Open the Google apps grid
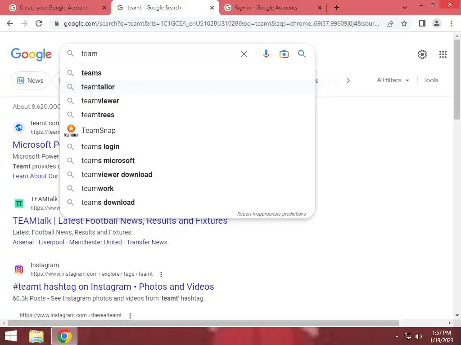 (443, 54)
